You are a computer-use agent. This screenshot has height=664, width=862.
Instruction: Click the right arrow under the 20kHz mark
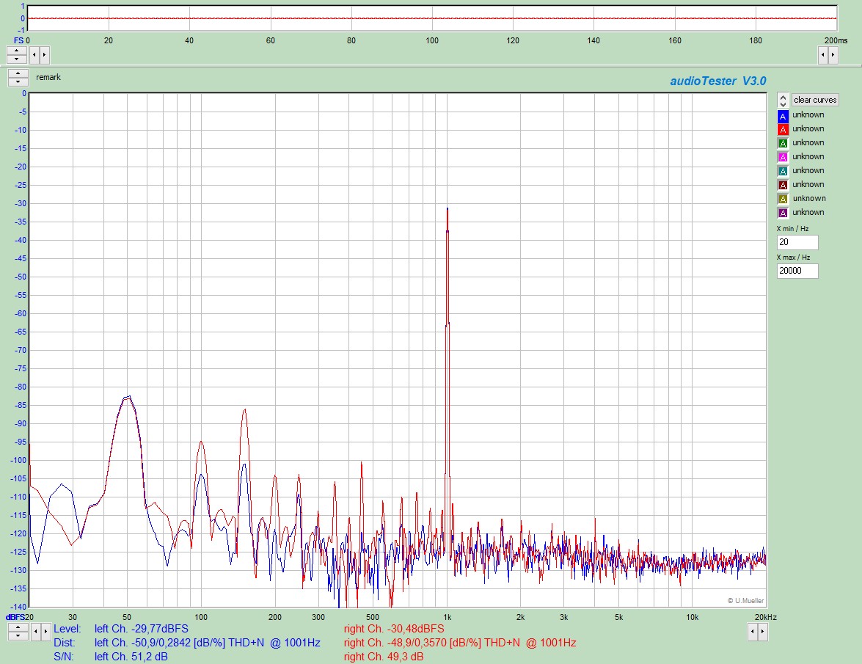pyautogui.click(x=762, y=632)
